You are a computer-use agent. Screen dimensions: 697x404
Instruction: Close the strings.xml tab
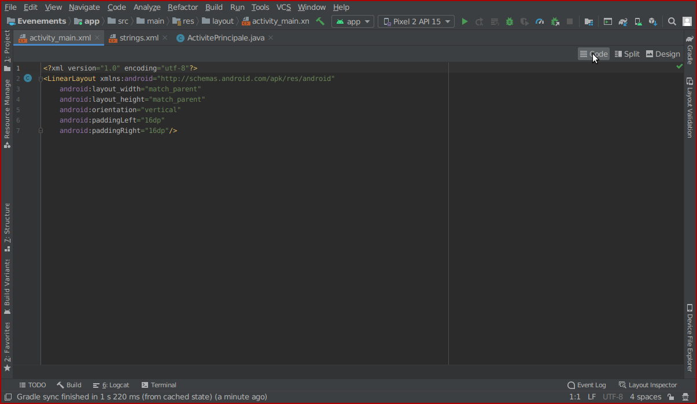pyautogui.click(x=165, y=38)
